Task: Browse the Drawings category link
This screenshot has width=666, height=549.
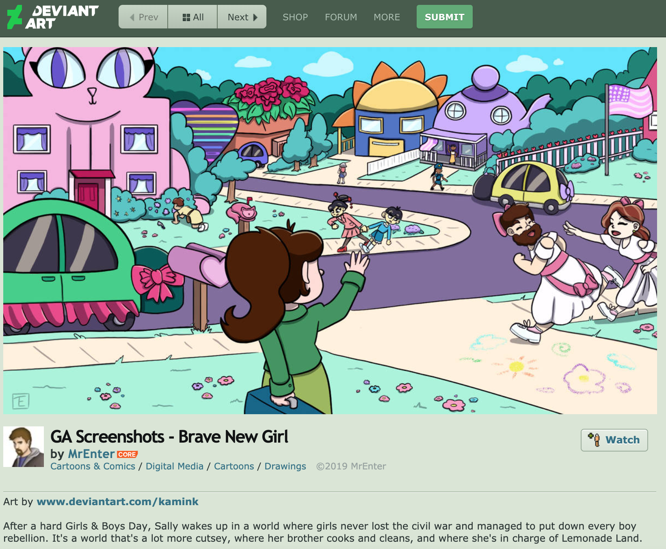Action: 285,466
